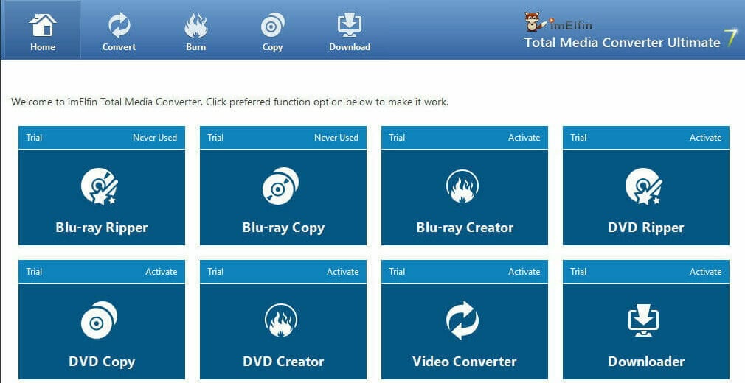Click Trial label on Blu-ray Ripper tile
Screen dimensions: 745x383
pos(34,138)
